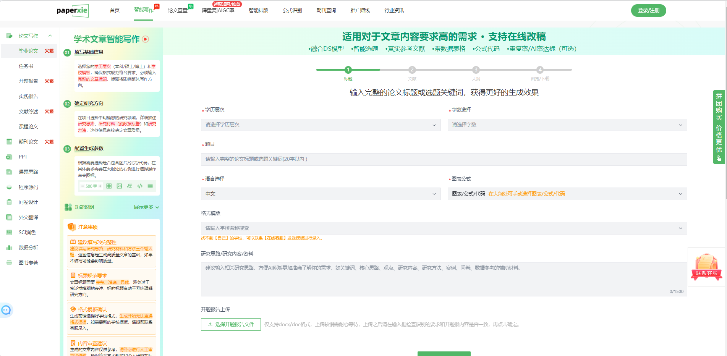Click the table icon in 配置生成参数
The image size is (727, 356).
pos(109,186)
